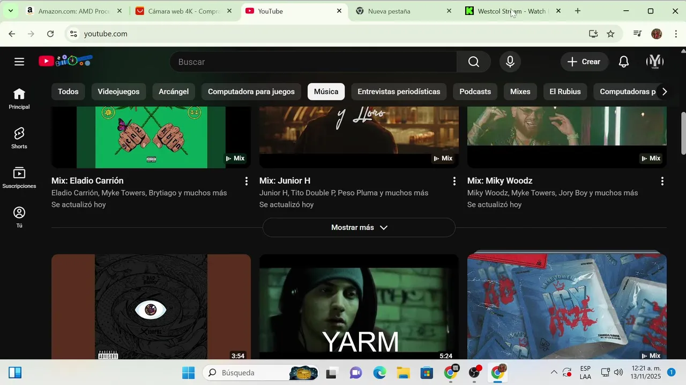Open options menu for Mix: Junior H
Viewport: 686px width, 385px height.
[x=454, y=181]
